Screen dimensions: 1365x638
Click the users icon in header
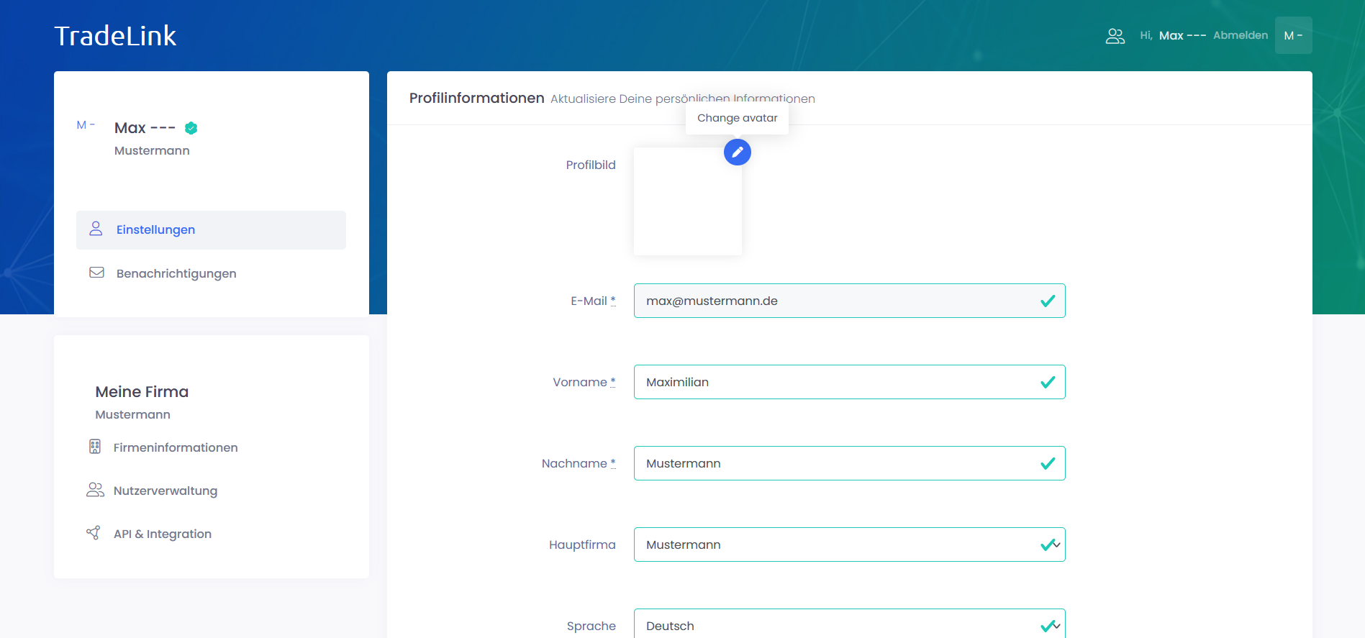point(1115,36)
